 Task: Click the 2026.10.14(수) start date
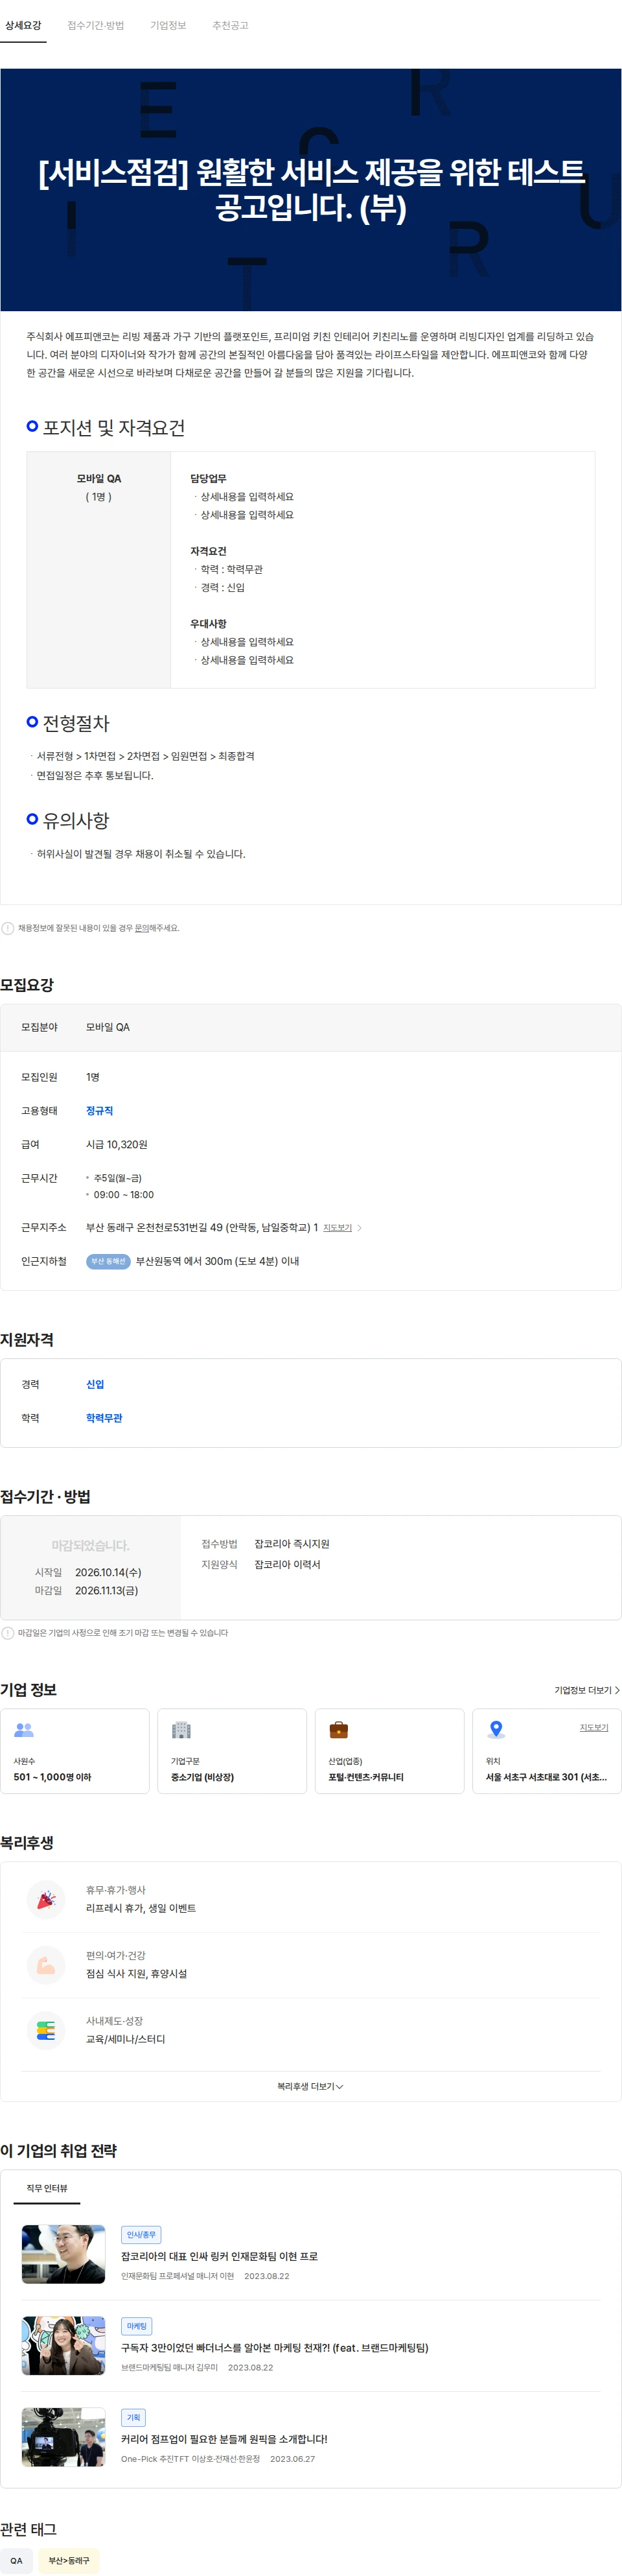(108, 1573)
